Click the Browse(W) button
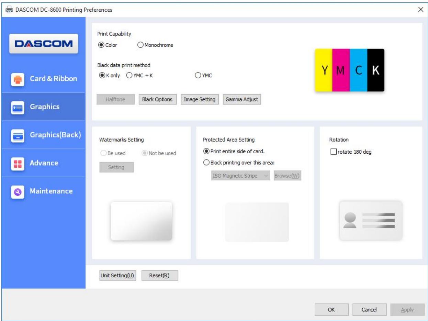The height and width of the screenshot is (321, 428). pyautogui.click(x=287, y=176)
